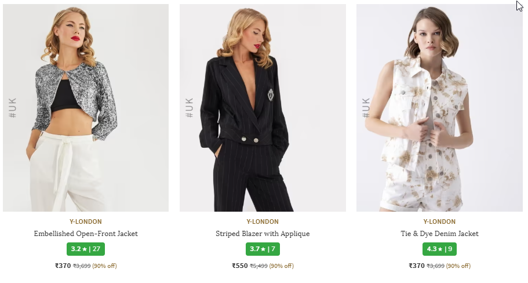The width and height of the screenshot is (528, 283).
Task: Select Y-LONDON brand above the Embellished Jacket
Action: (x=86, y=222)
